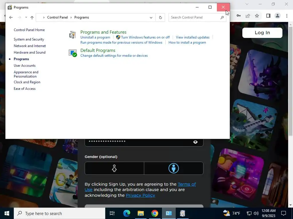Open Control Panel Home
Viewport: 293px width, 219px height.
click(x=29, y=30)
